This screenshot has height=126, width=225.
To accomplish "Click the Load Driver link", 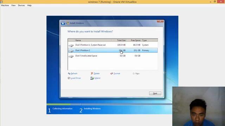I will point(76,78).
